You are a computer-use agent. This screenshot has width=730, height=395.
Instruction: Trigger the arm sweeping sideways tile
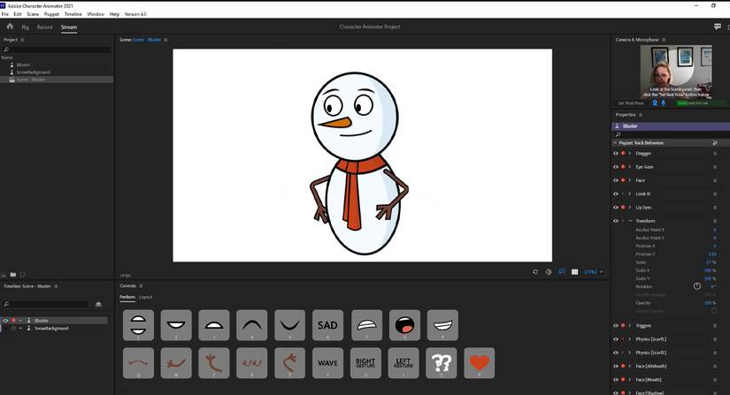pyautogui.click(x=176, y=363)
